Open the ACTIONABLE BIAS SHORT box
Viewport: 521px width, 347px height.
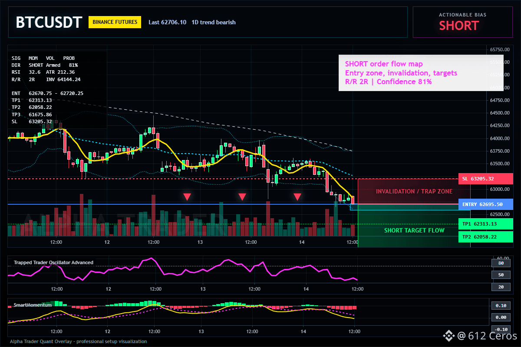(x=463, y=22)
